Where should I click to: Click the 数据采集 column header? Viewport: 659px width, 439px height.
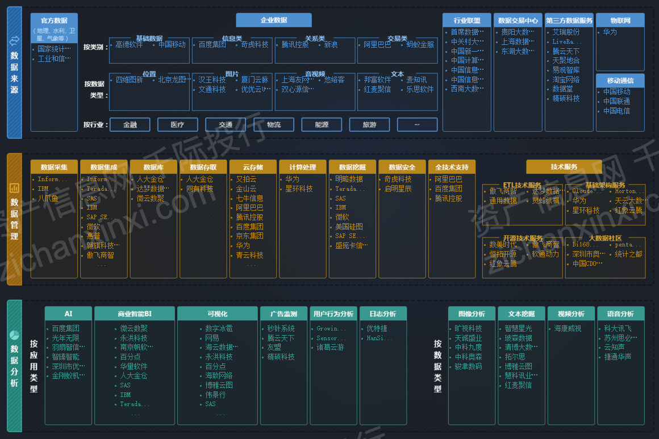click(x=54, y=167)
